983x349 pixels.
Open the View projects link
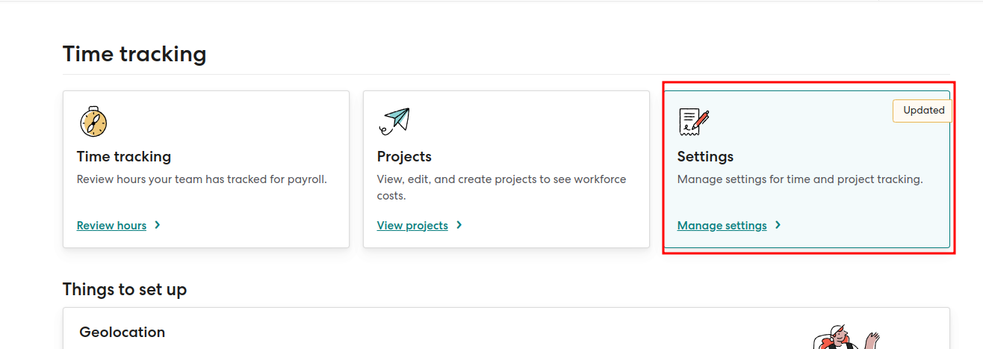tap(412, 226)
